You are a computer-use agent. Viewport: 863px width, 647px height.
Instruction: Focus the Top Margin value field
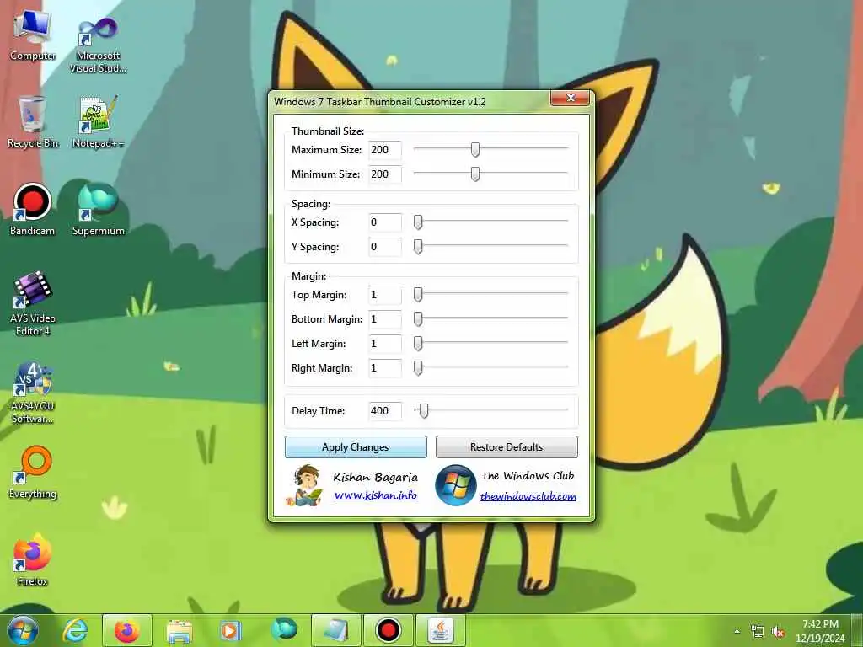coord(384,295)
